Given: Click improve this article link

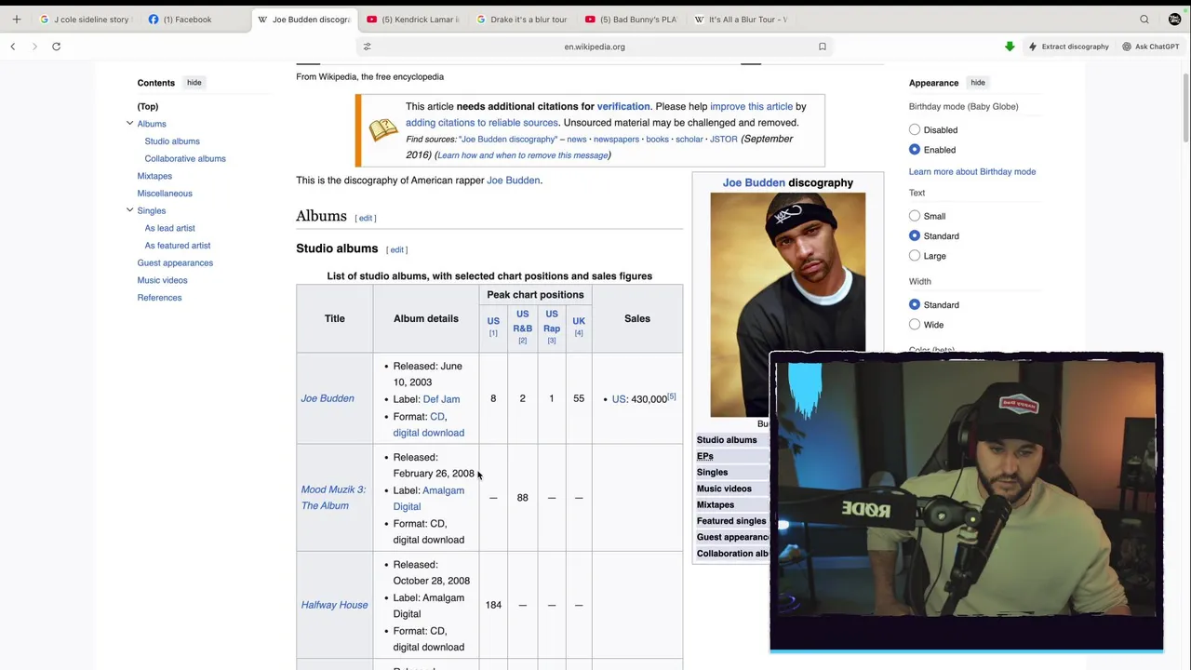Looking at the screenshot, I should (751, 107).
